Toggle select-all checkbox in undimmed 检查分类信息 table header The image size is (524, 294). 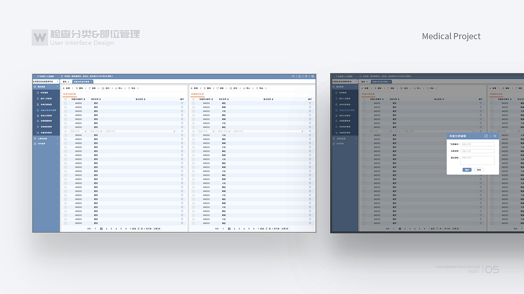[65, 99]
